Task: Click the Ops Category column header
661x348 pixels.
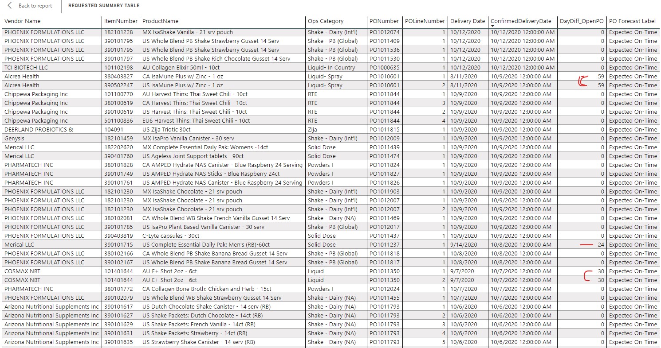Action: tap(326, 21)
